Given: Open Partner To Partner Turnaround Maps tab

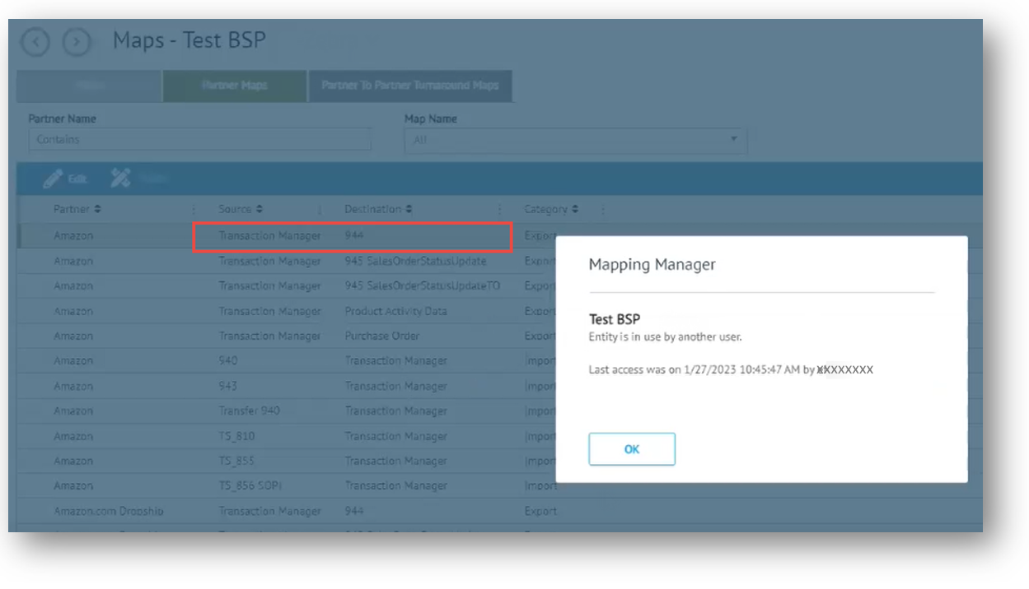Looking at the screenshot, I should [409, 86].
